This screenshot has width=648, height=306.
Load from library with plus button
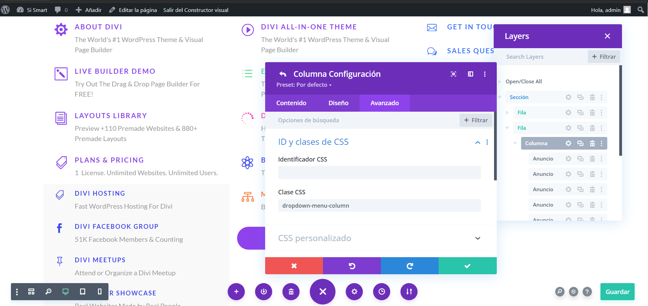coord(236,292)
